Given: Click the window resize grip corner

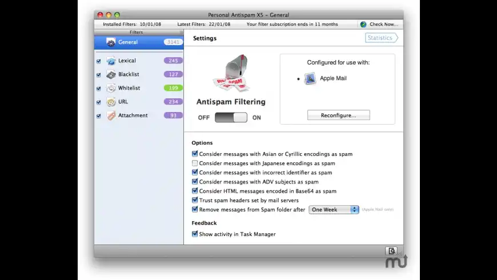Looking at the screenshot, I should 400,253.
